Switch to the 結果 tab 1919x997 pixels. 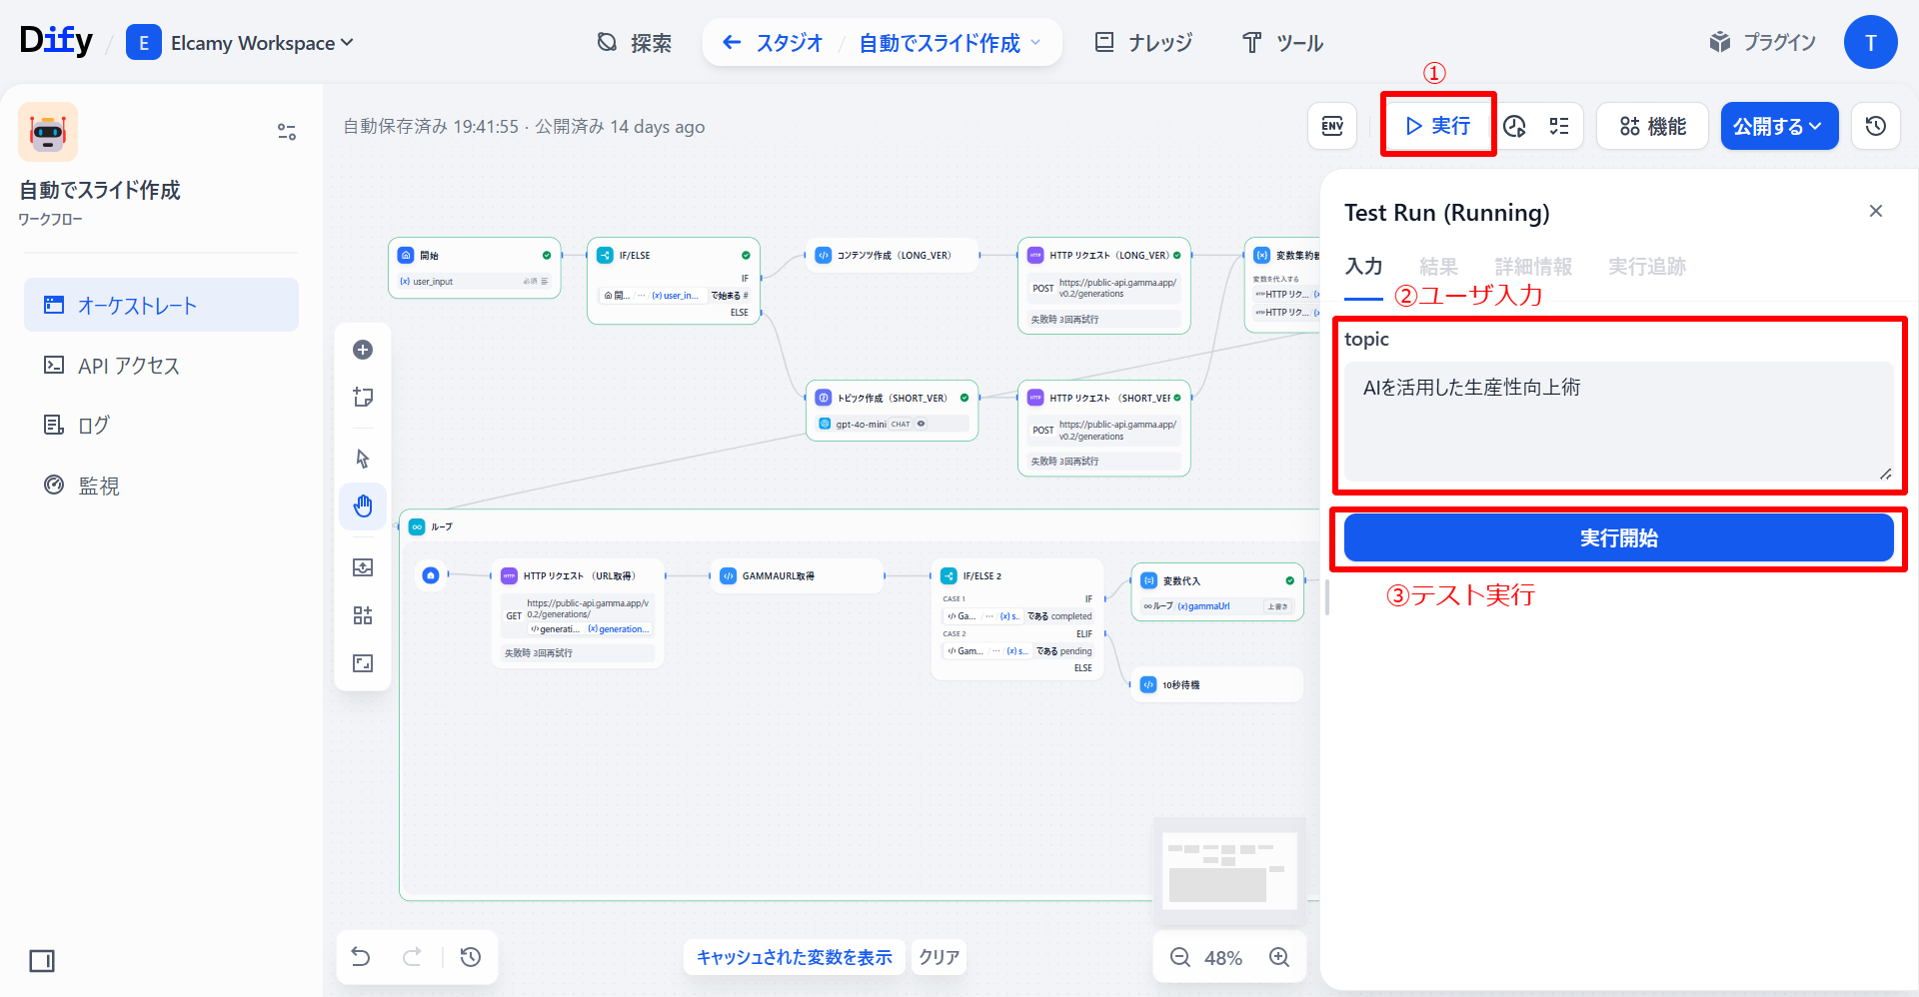1438,267
